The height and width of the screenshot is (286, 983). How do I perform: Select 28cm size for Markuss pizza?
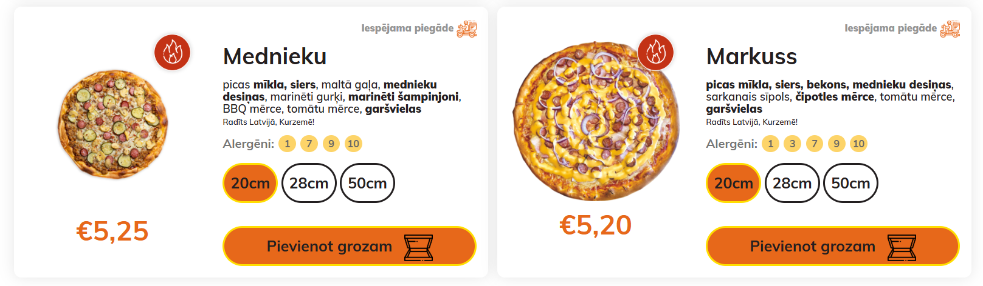pyautogui.click(x=792, y=183)
